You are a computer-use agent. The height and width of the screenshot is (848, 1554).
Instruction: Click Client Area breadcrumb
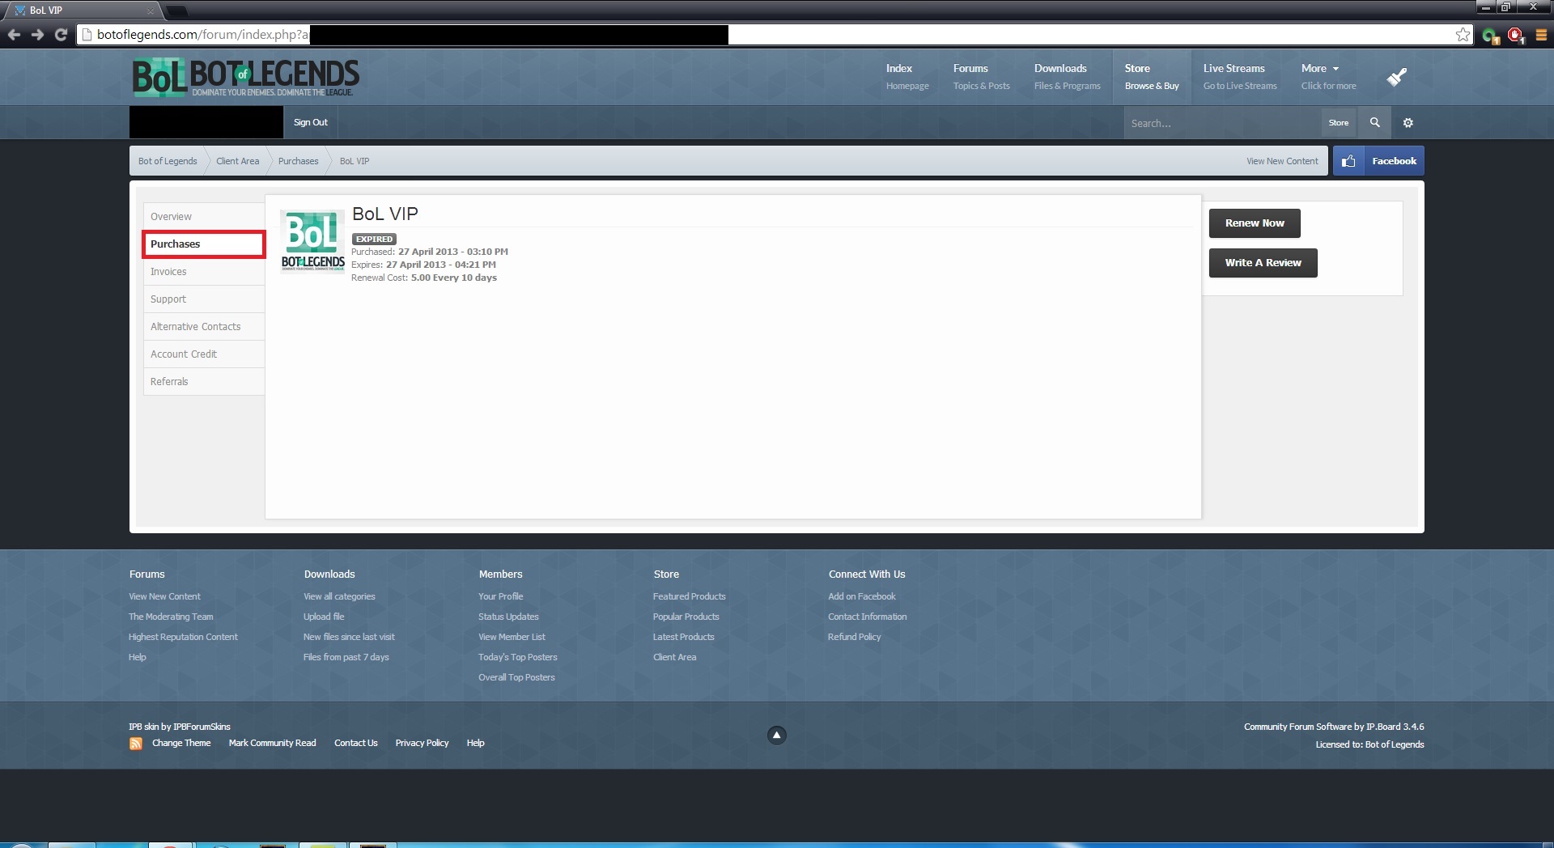tap(238, 161)
